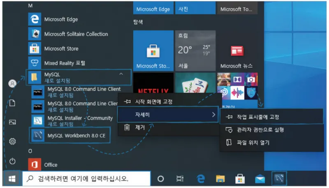Open the Microsoft To... tile
The height and width of the screenshot is (188, 329).
pyautogui.click(x=237, y=8)
